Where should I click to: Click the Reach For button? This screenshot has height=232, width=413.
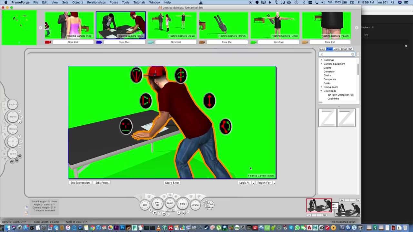pyautogui.click(x=264, y=183)
